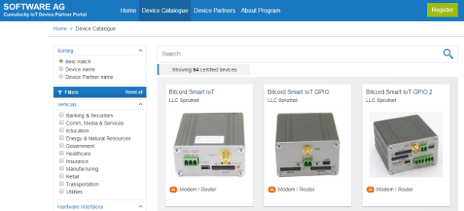Click the Verticals section heading
The image size is (464, 211).
[x=67, y=105]
